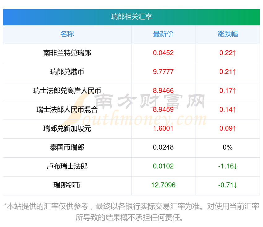Screen dimensions: 263x227
Task: Select price 0.0102
Action: (x=163, y=166)
